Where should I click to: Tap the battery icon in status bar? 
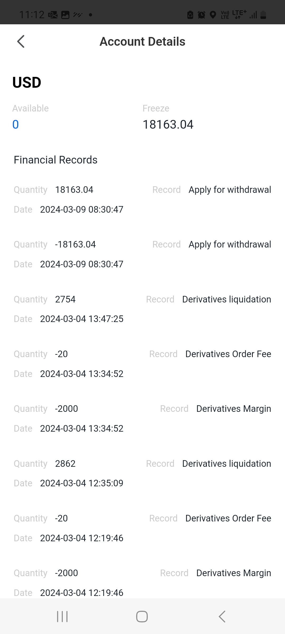[x=263, y=15]
